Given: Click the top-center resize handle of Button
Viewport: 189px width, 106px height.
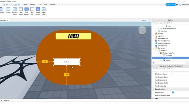Looking at the screenshot, I should click(x=67, y=58).
